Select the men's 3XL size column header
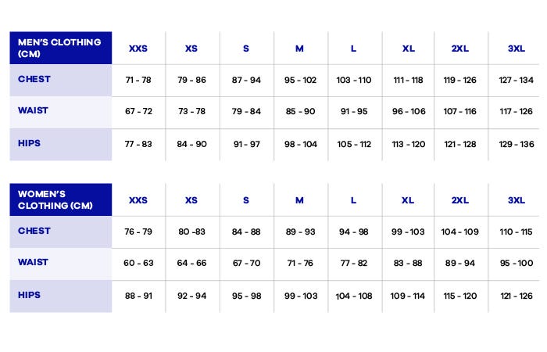Screen dimensions: 547x352 (x=516, y=48)
